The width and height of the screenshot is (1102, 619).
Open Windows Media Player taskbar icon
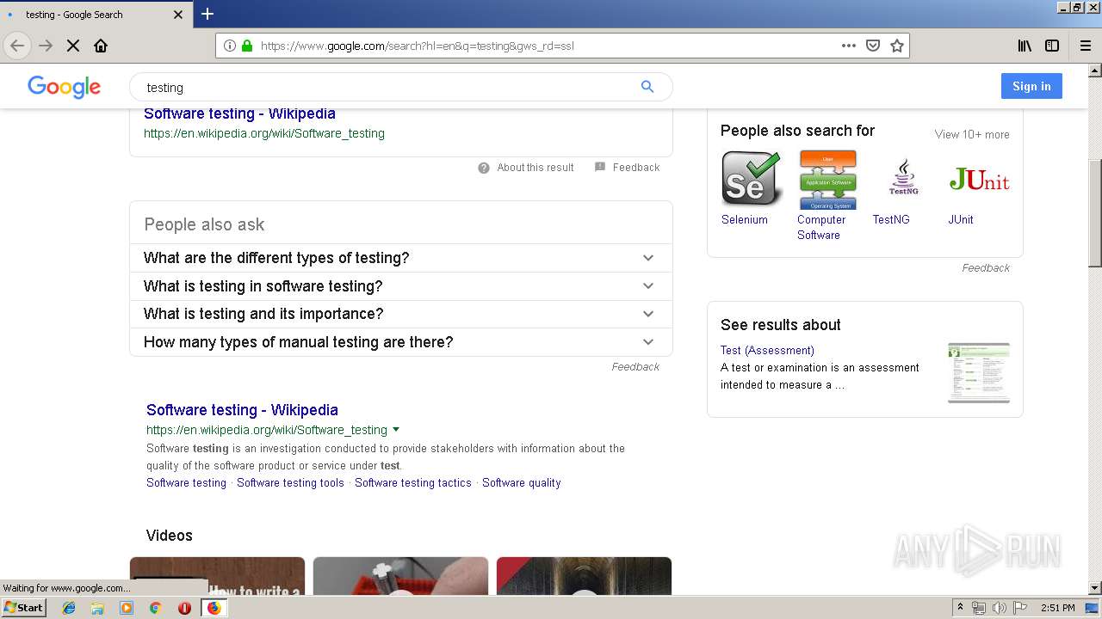coord(127,608)
